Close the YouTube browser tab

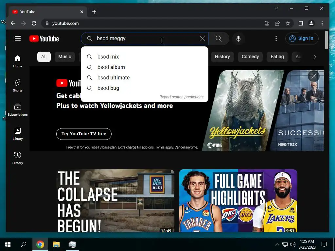pos(81,12)
